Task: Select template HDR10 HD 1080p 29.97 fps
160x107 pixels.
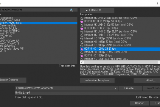Action: 120,49
